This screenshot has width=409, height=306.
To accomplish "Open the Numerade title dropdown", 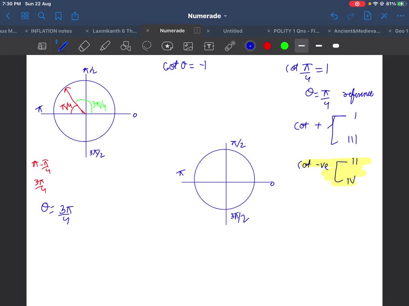I will coord(226,16).
